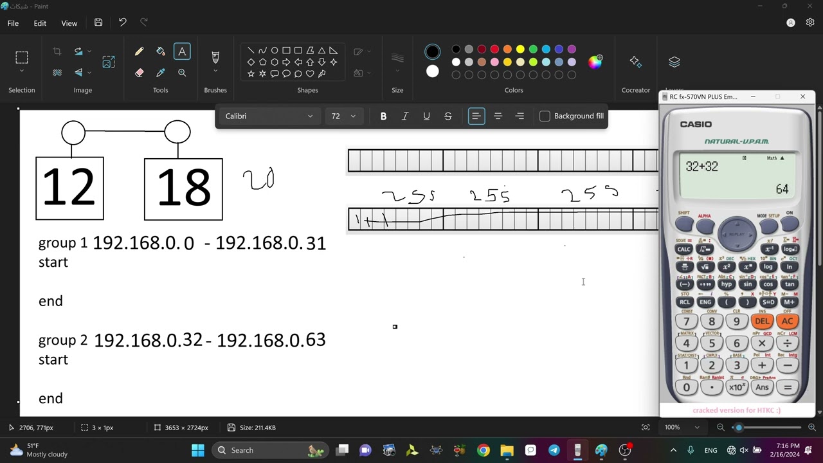This screenshot has height=463, width=823.
Task: Open the View menu
Action: (69, 23)
